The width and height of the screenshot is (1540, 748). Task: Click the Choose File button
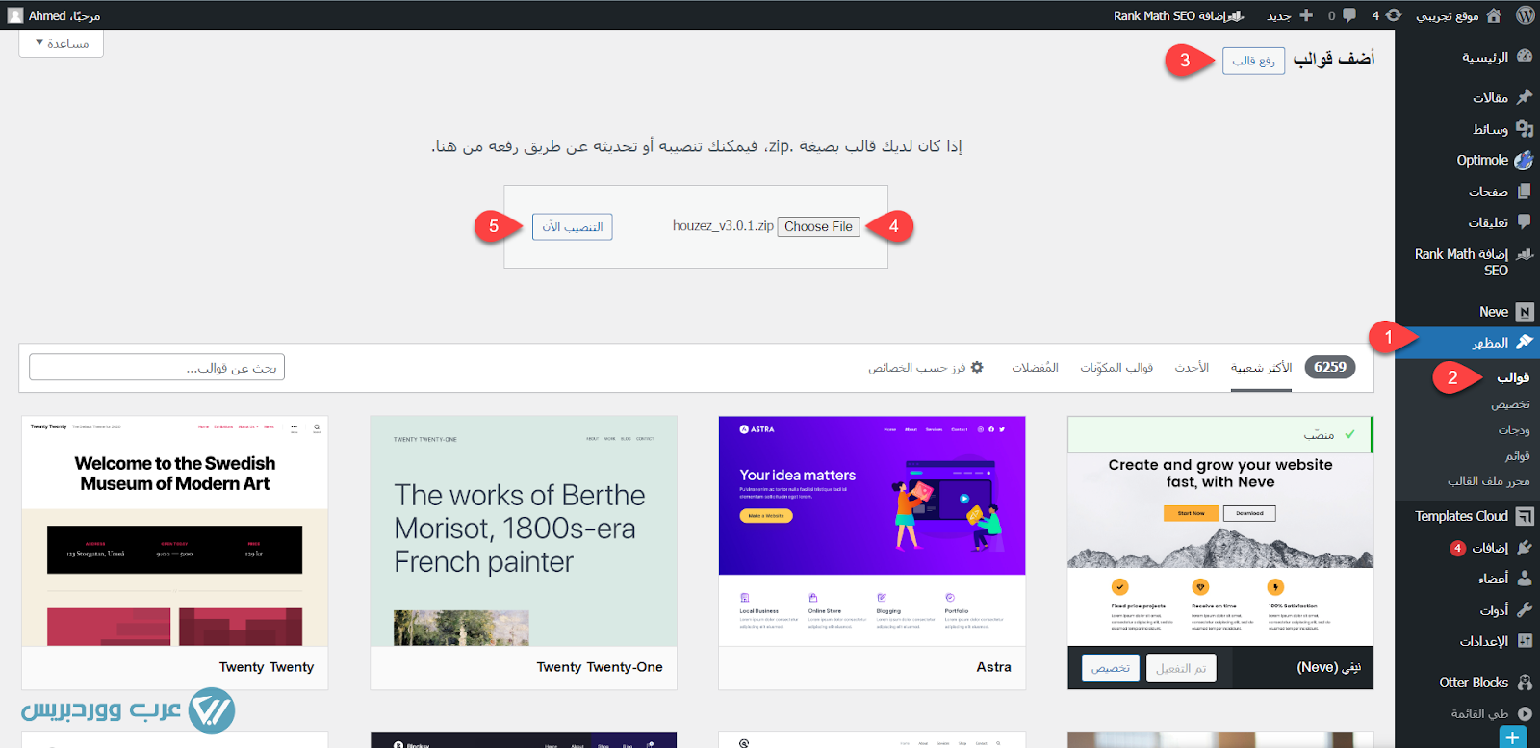click(x=818, y=227)
